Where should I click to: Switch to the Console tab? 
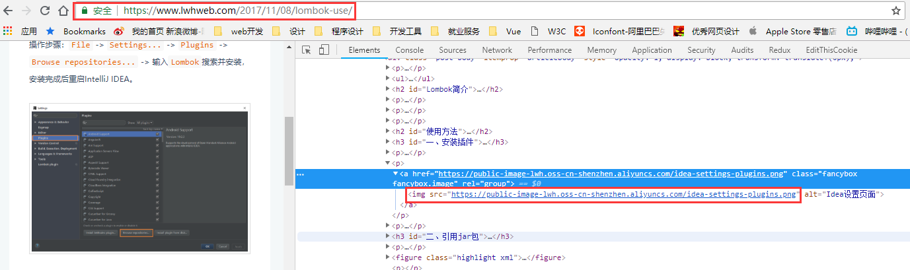(x=409, y=50)
